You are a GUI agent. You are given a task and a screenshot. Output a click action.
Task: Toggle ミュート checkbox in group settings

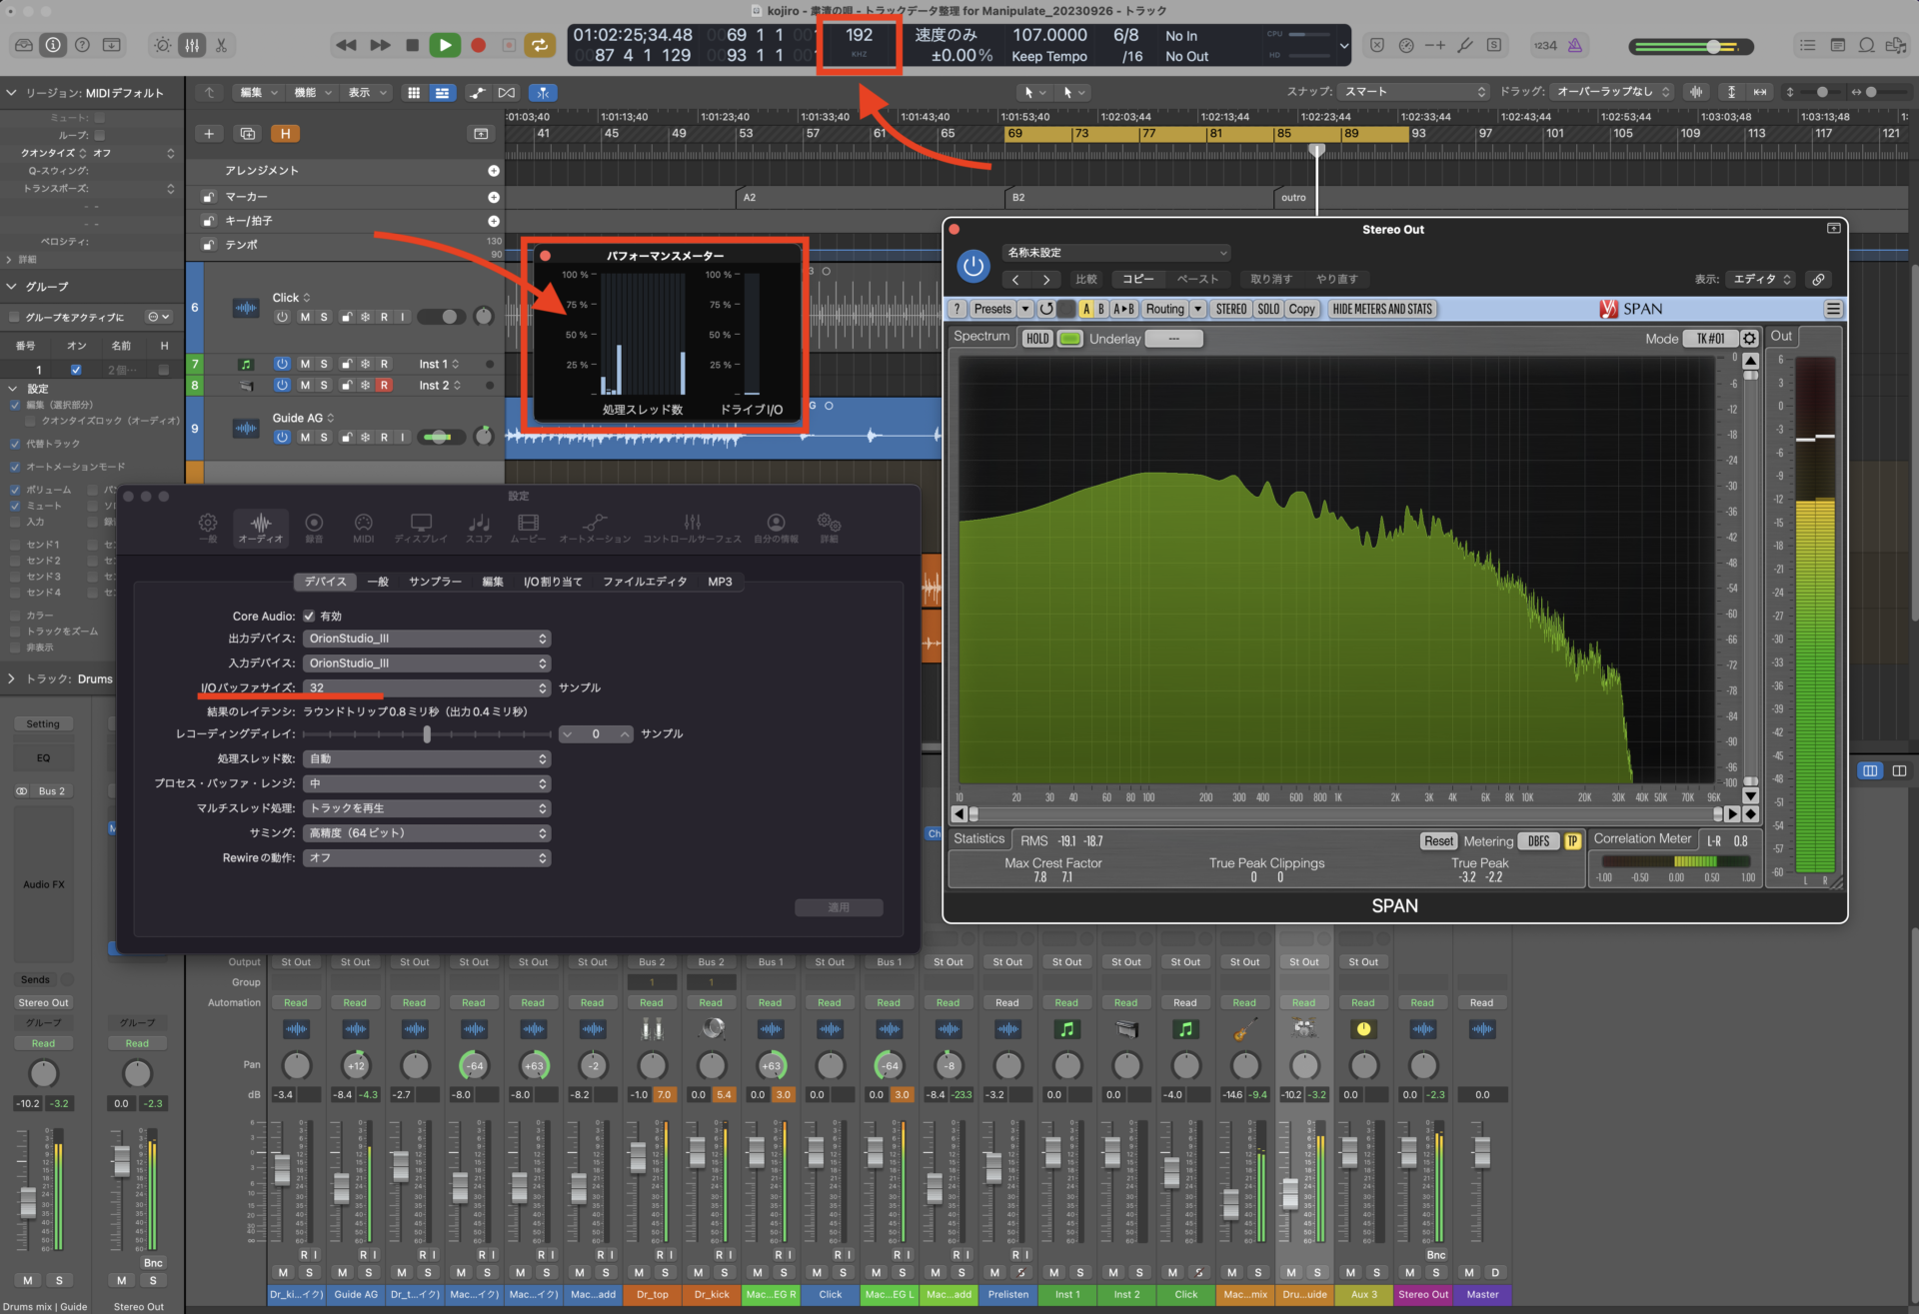click(15, 506)
